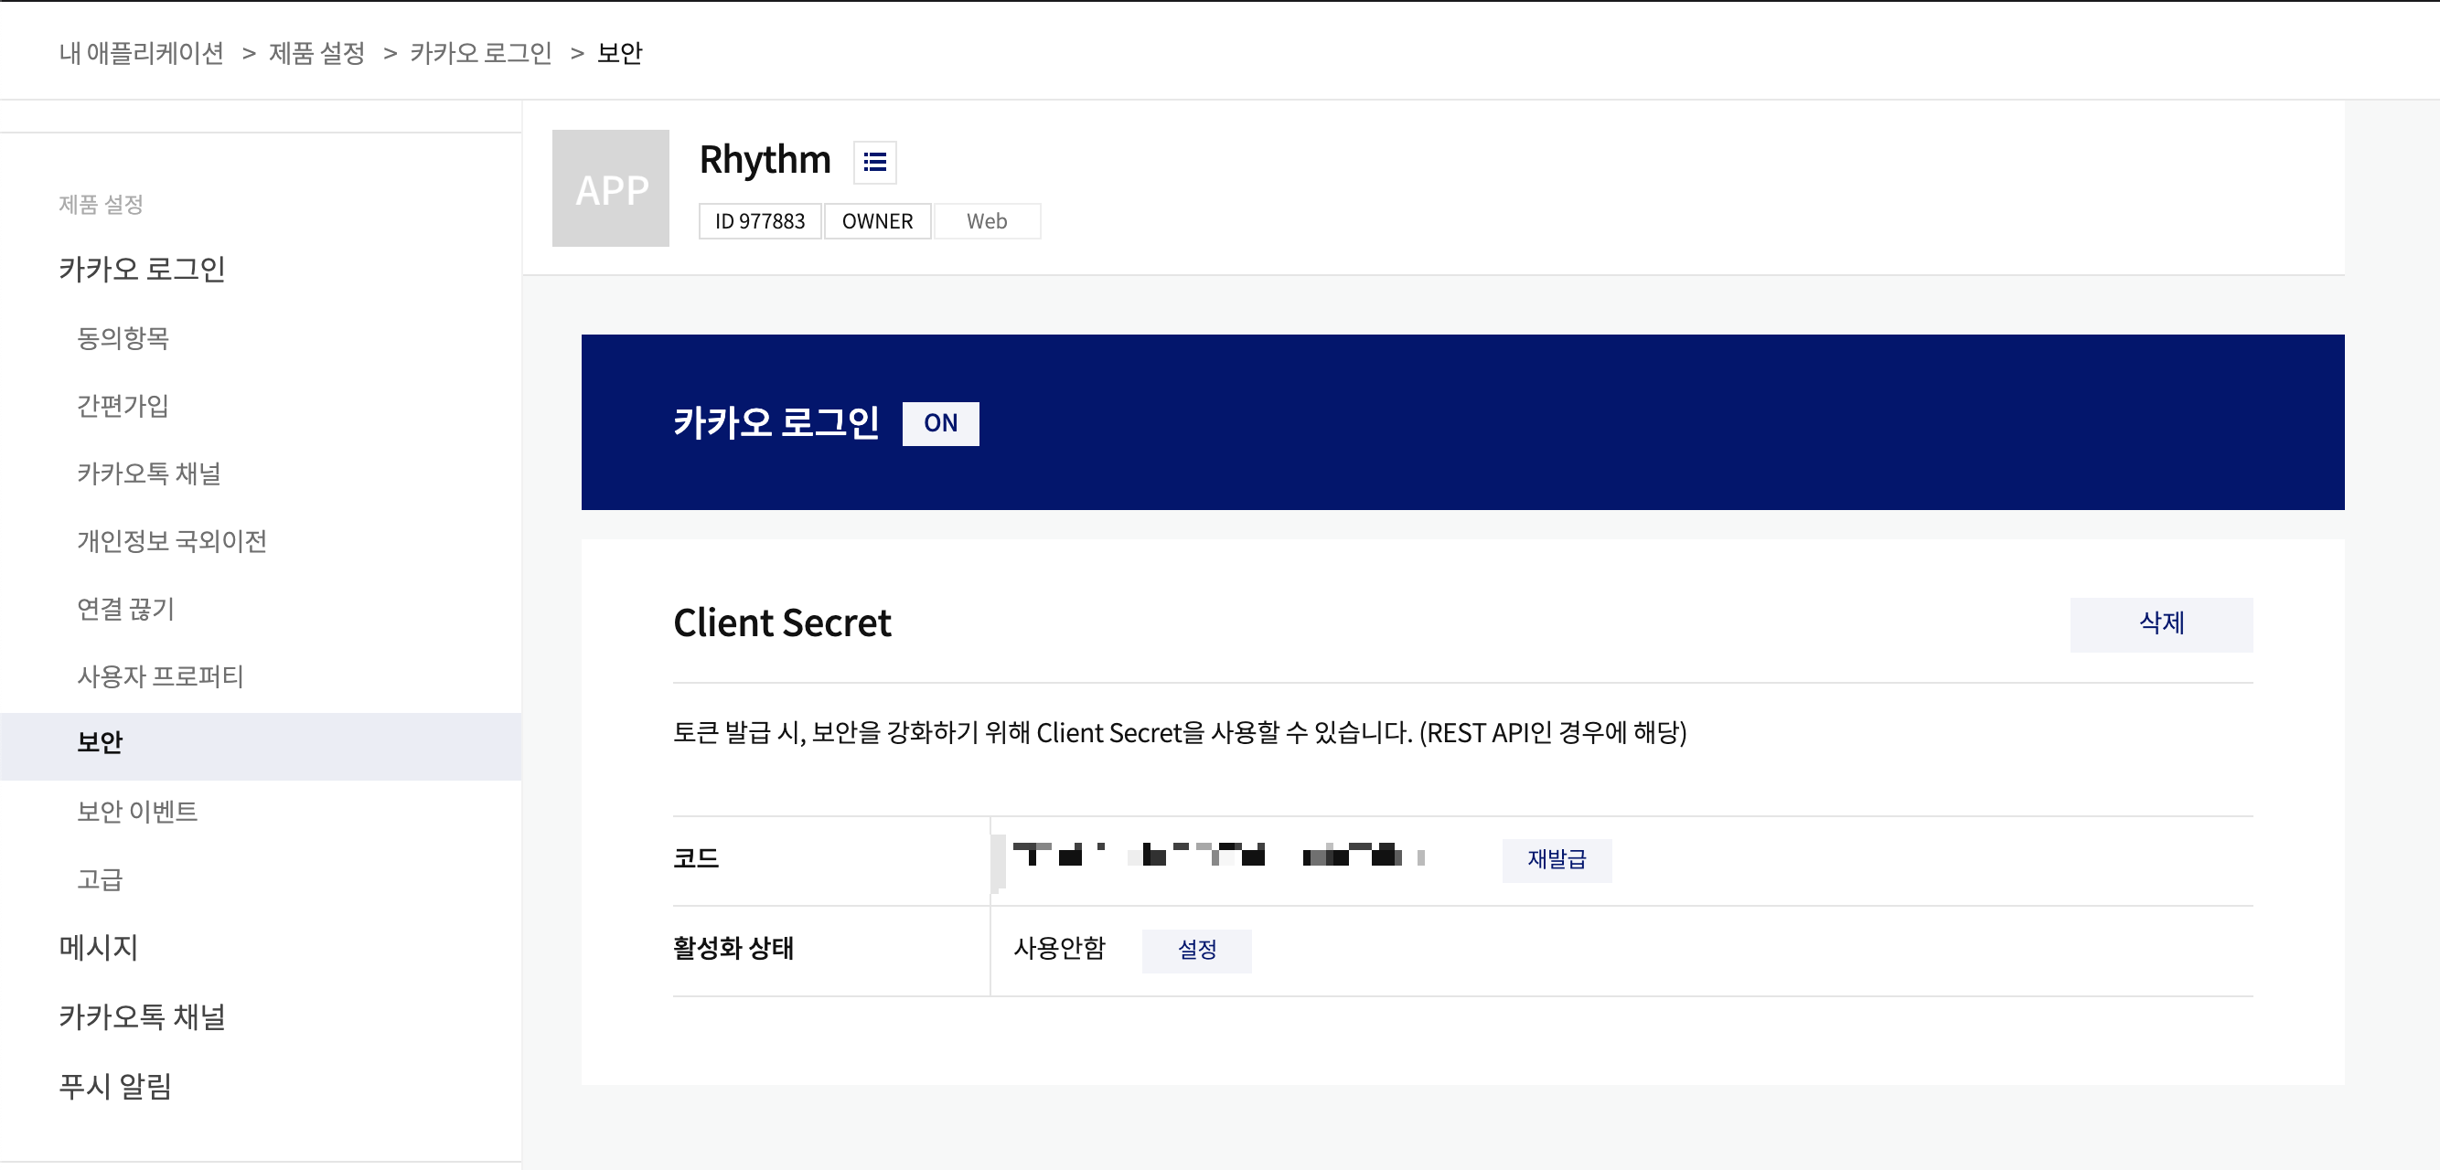Click 설정 beside 사용안함 status

click(1196, 951)
